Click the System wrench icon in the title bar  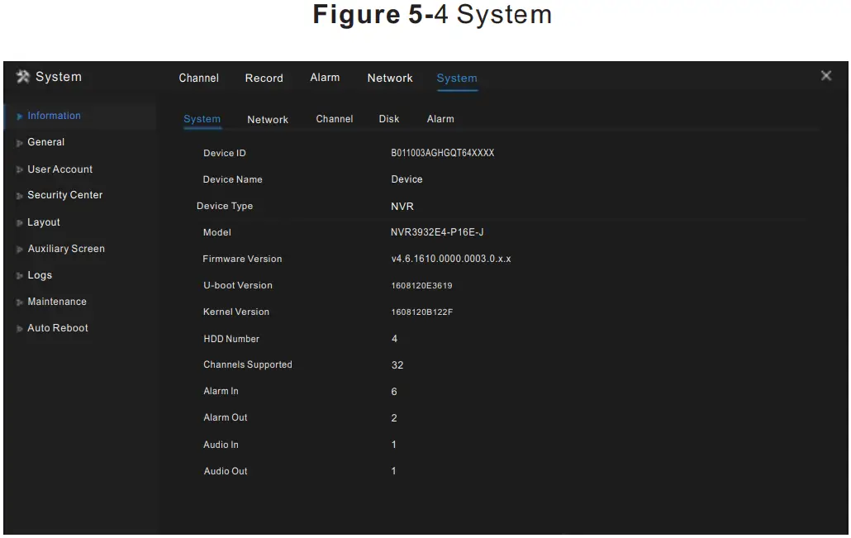(x=21, y=76)
